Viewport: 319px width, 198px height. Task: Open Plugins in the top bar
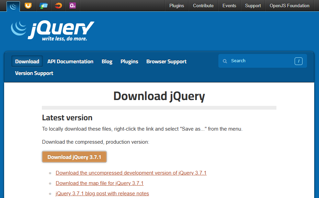tap(176, 6)
